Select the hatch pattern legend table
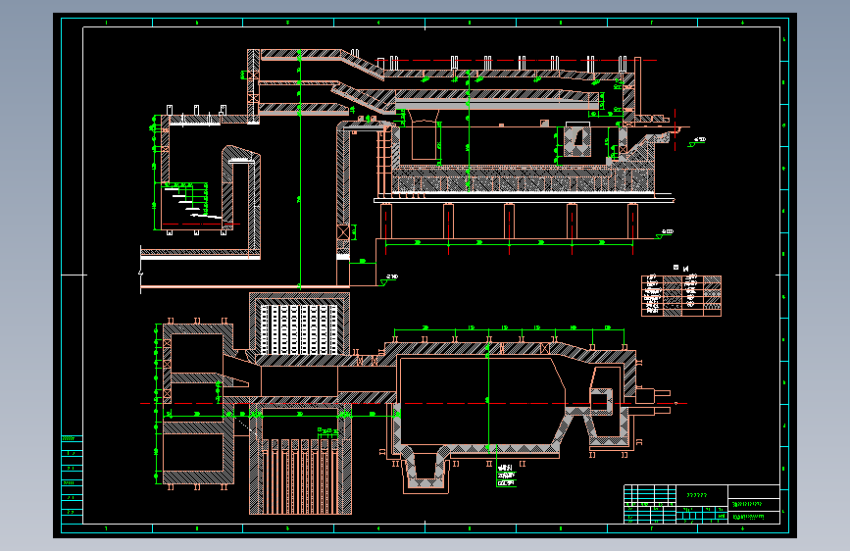The height and width of the screenshot is (551, 850). click(x=681, y=295)
